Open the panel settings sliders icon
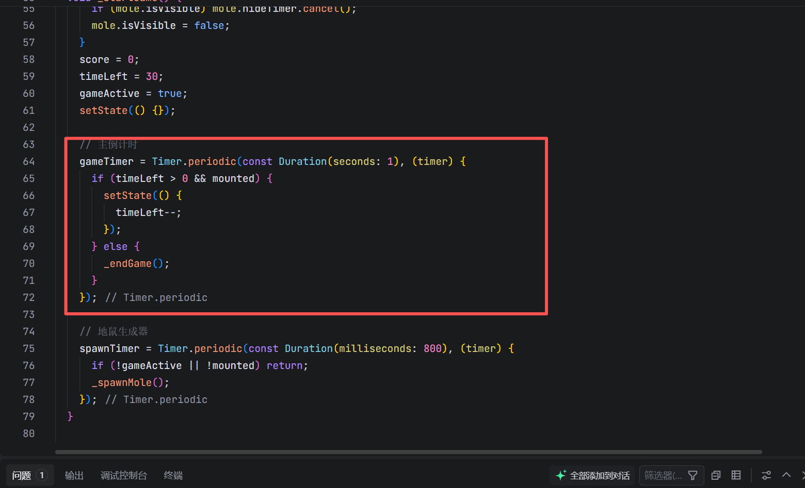This screenshot has height=488, width=805. click(766, 475)
